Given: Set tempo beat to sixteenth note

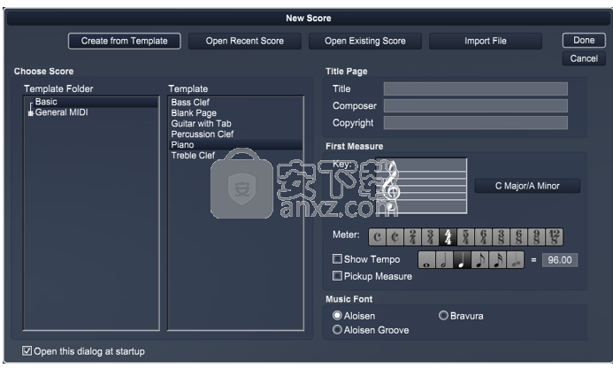Looking at the screenshot, I should [497, 260].
